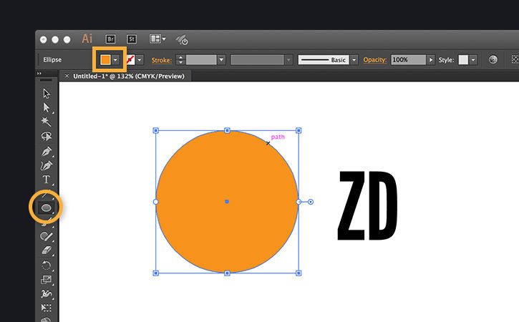Open the graphic Style dropdown arrow

click(x=473, y=60)
